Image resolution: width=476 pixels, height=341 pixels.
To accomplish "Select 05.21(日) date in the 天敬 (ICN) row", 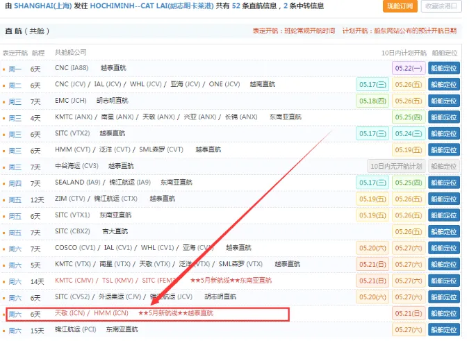I will coord(409,314).
